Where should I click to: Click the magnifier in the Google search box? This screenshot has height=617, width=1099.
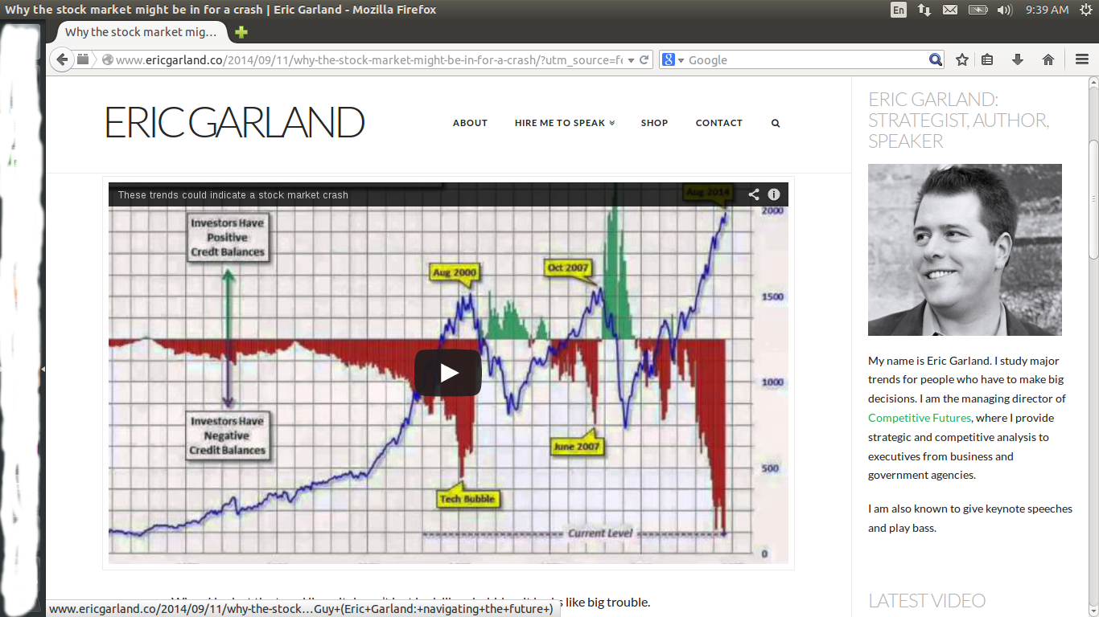[935, 59]
